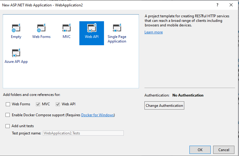Image resolution: width=239 pixels, height=156 pixels.
Task: Toggle the Web API references checkbox
Action: click(57, 104)
